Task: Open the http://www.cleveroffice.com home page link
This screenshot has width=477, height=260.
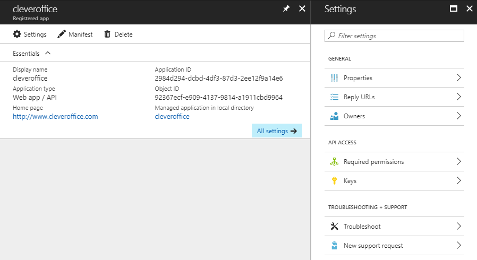Action: pos(55,116)
